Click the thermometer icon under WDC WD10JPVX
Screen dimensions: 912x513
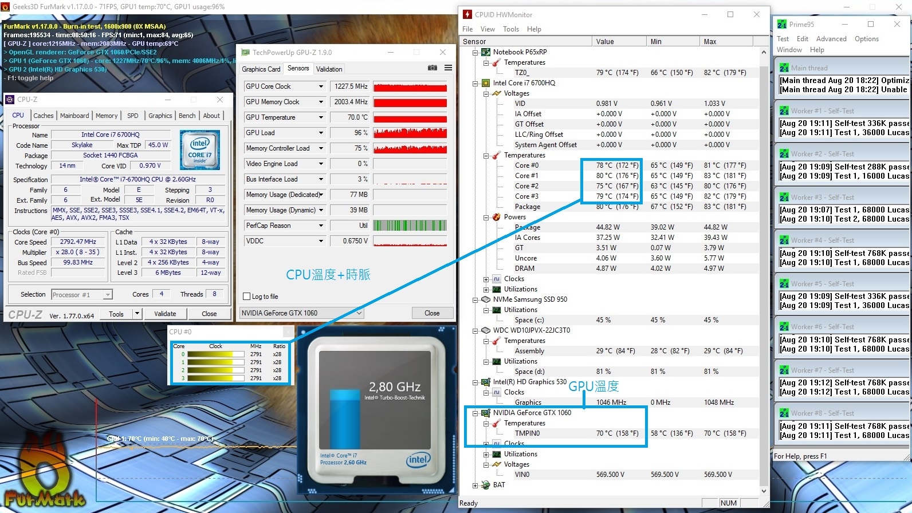(496, 341)
